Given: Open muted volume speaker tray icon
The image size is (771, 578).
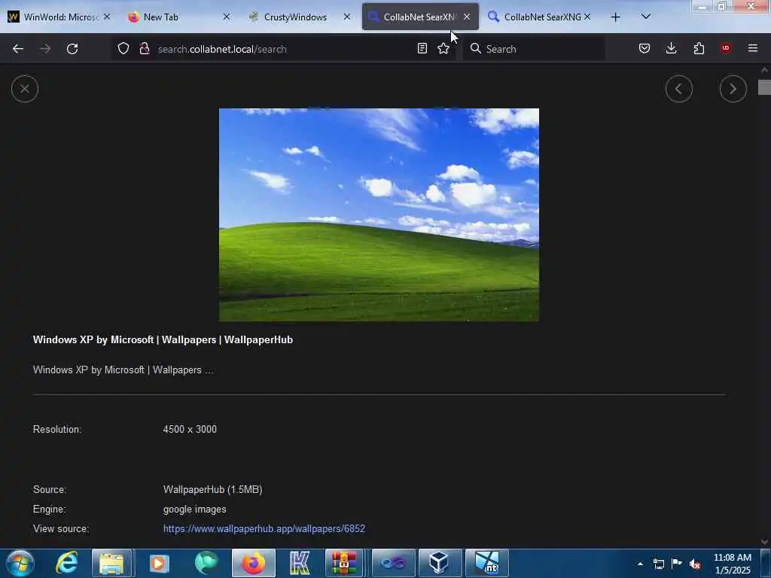Looking at the screenshot, I should coord(695,564).
